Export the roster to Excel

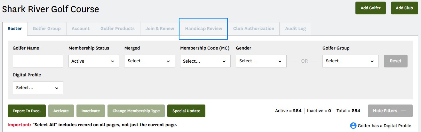[27, 111]
